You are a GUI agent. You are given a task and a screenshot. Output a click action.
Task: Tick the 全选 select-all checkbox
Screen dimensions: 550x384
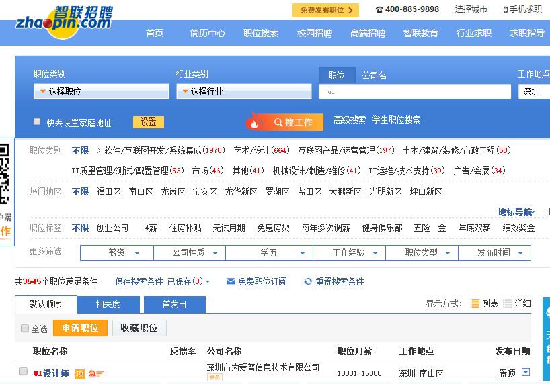(25, 328)
